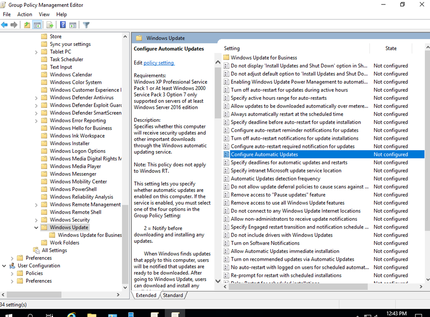This screenshot has height=317, width=430.
Task: Select 'Specify intranet Microsoft update service location' setting
Action: [x=286, y=170]
